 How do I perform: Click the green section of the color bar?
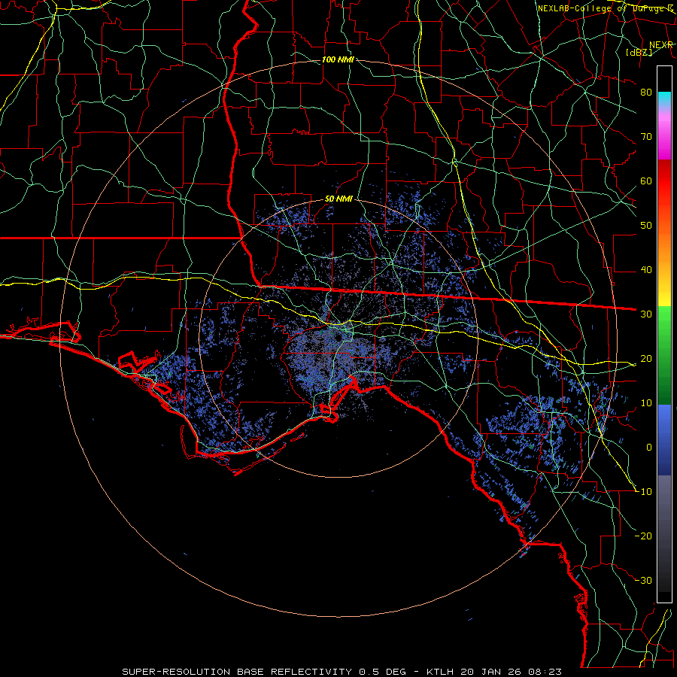(664, 355)
